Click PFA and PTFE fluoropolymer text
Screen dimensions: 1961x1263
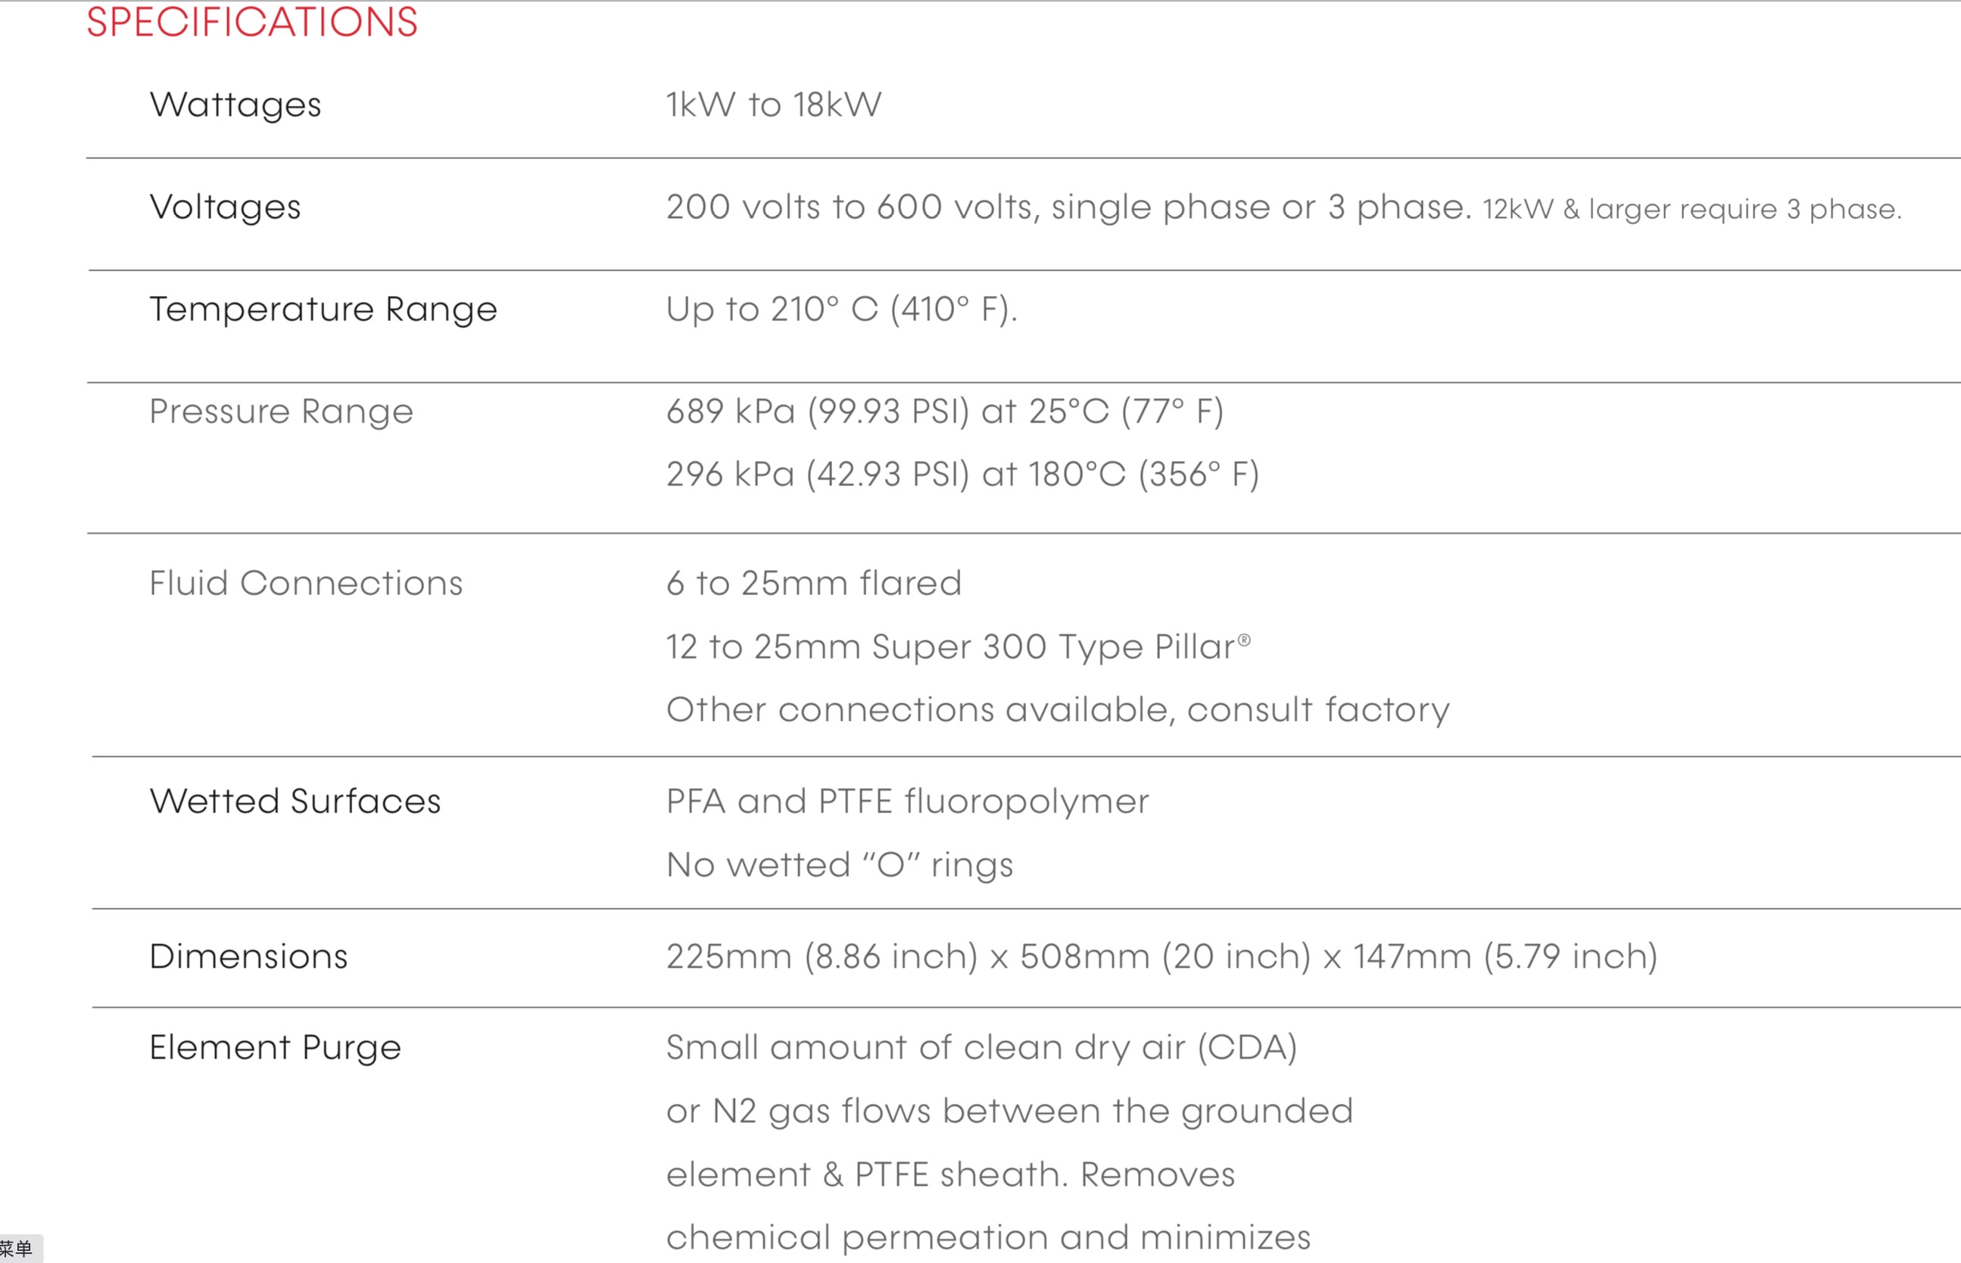[908, 802]
